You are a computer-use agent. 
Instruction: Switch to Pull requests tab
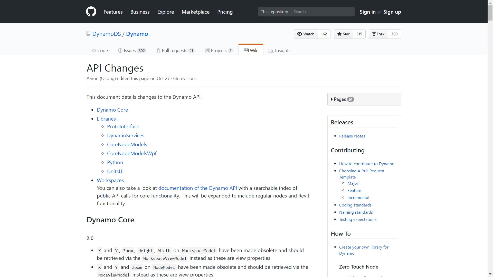175,51
